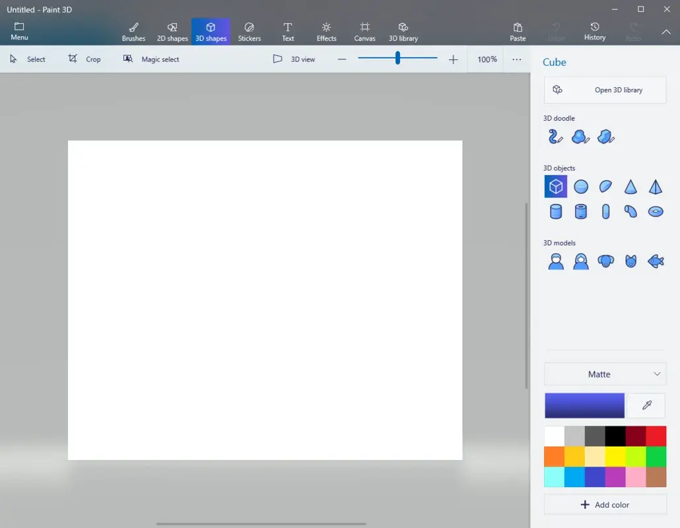
Task: Click the Open 3D library button
Action: (x=604, y=90)
